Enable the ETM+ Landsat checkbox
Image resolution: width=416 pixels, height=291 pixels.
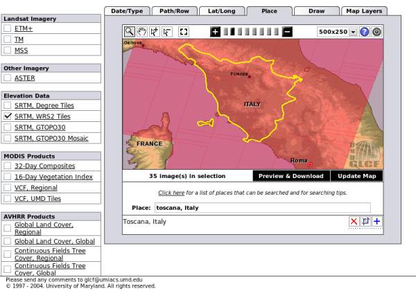click(x=7, y=29)
